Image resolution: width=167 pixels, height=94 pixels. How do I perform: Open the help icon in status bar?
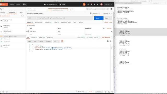(x=112, y=92)
